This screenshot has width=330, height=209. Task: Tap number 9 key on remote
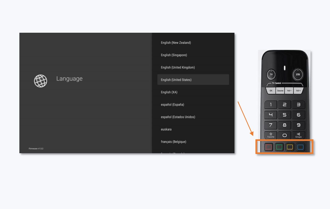pyautogui.click(x=299, y=125)
